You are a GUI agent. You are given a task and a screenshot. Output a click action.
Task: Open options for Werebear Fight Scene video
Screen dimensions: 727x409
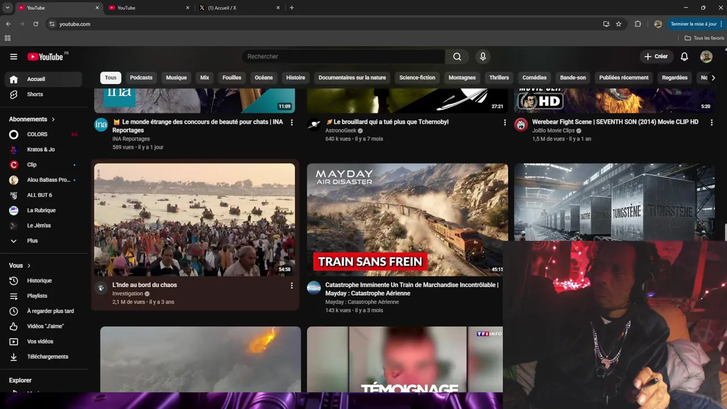712,123
